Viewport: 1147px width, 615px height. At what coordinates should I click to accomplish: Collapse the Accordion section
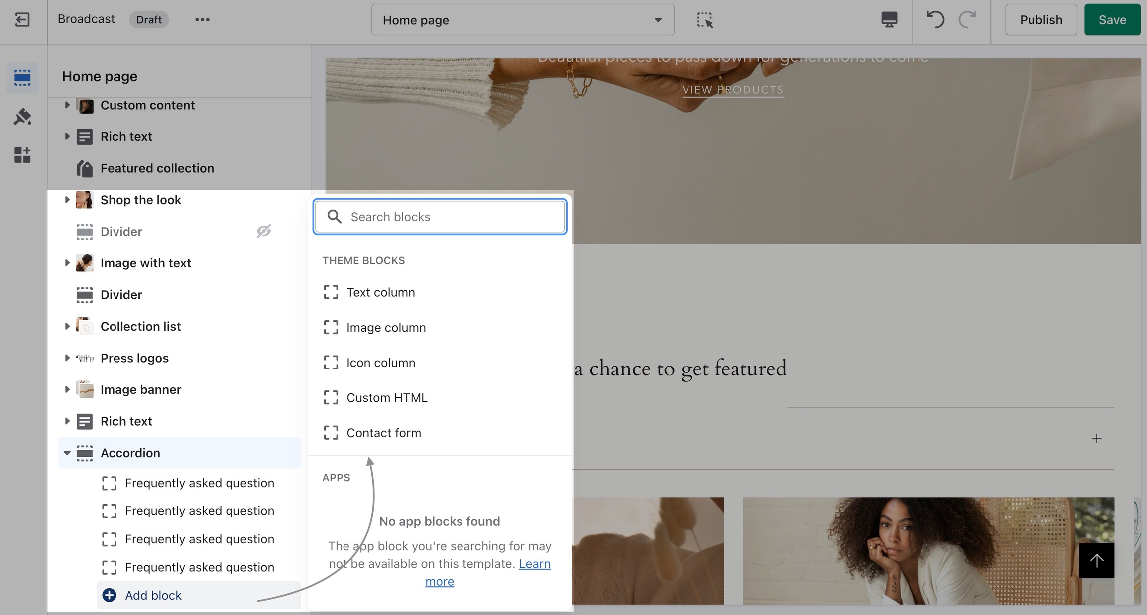pyautogui.click(x=67, y=453)
